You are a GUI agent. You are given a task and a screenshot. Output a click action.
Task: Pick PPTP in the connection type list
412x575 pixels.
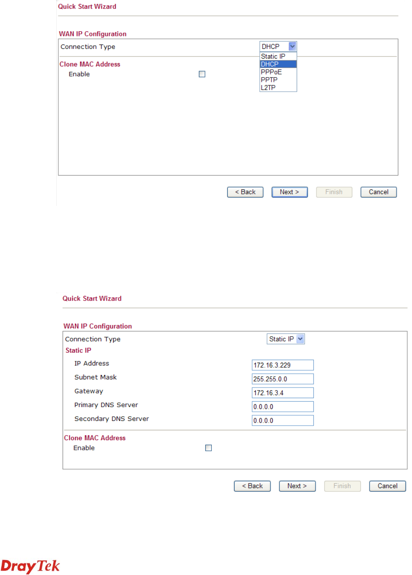(278, 80)
